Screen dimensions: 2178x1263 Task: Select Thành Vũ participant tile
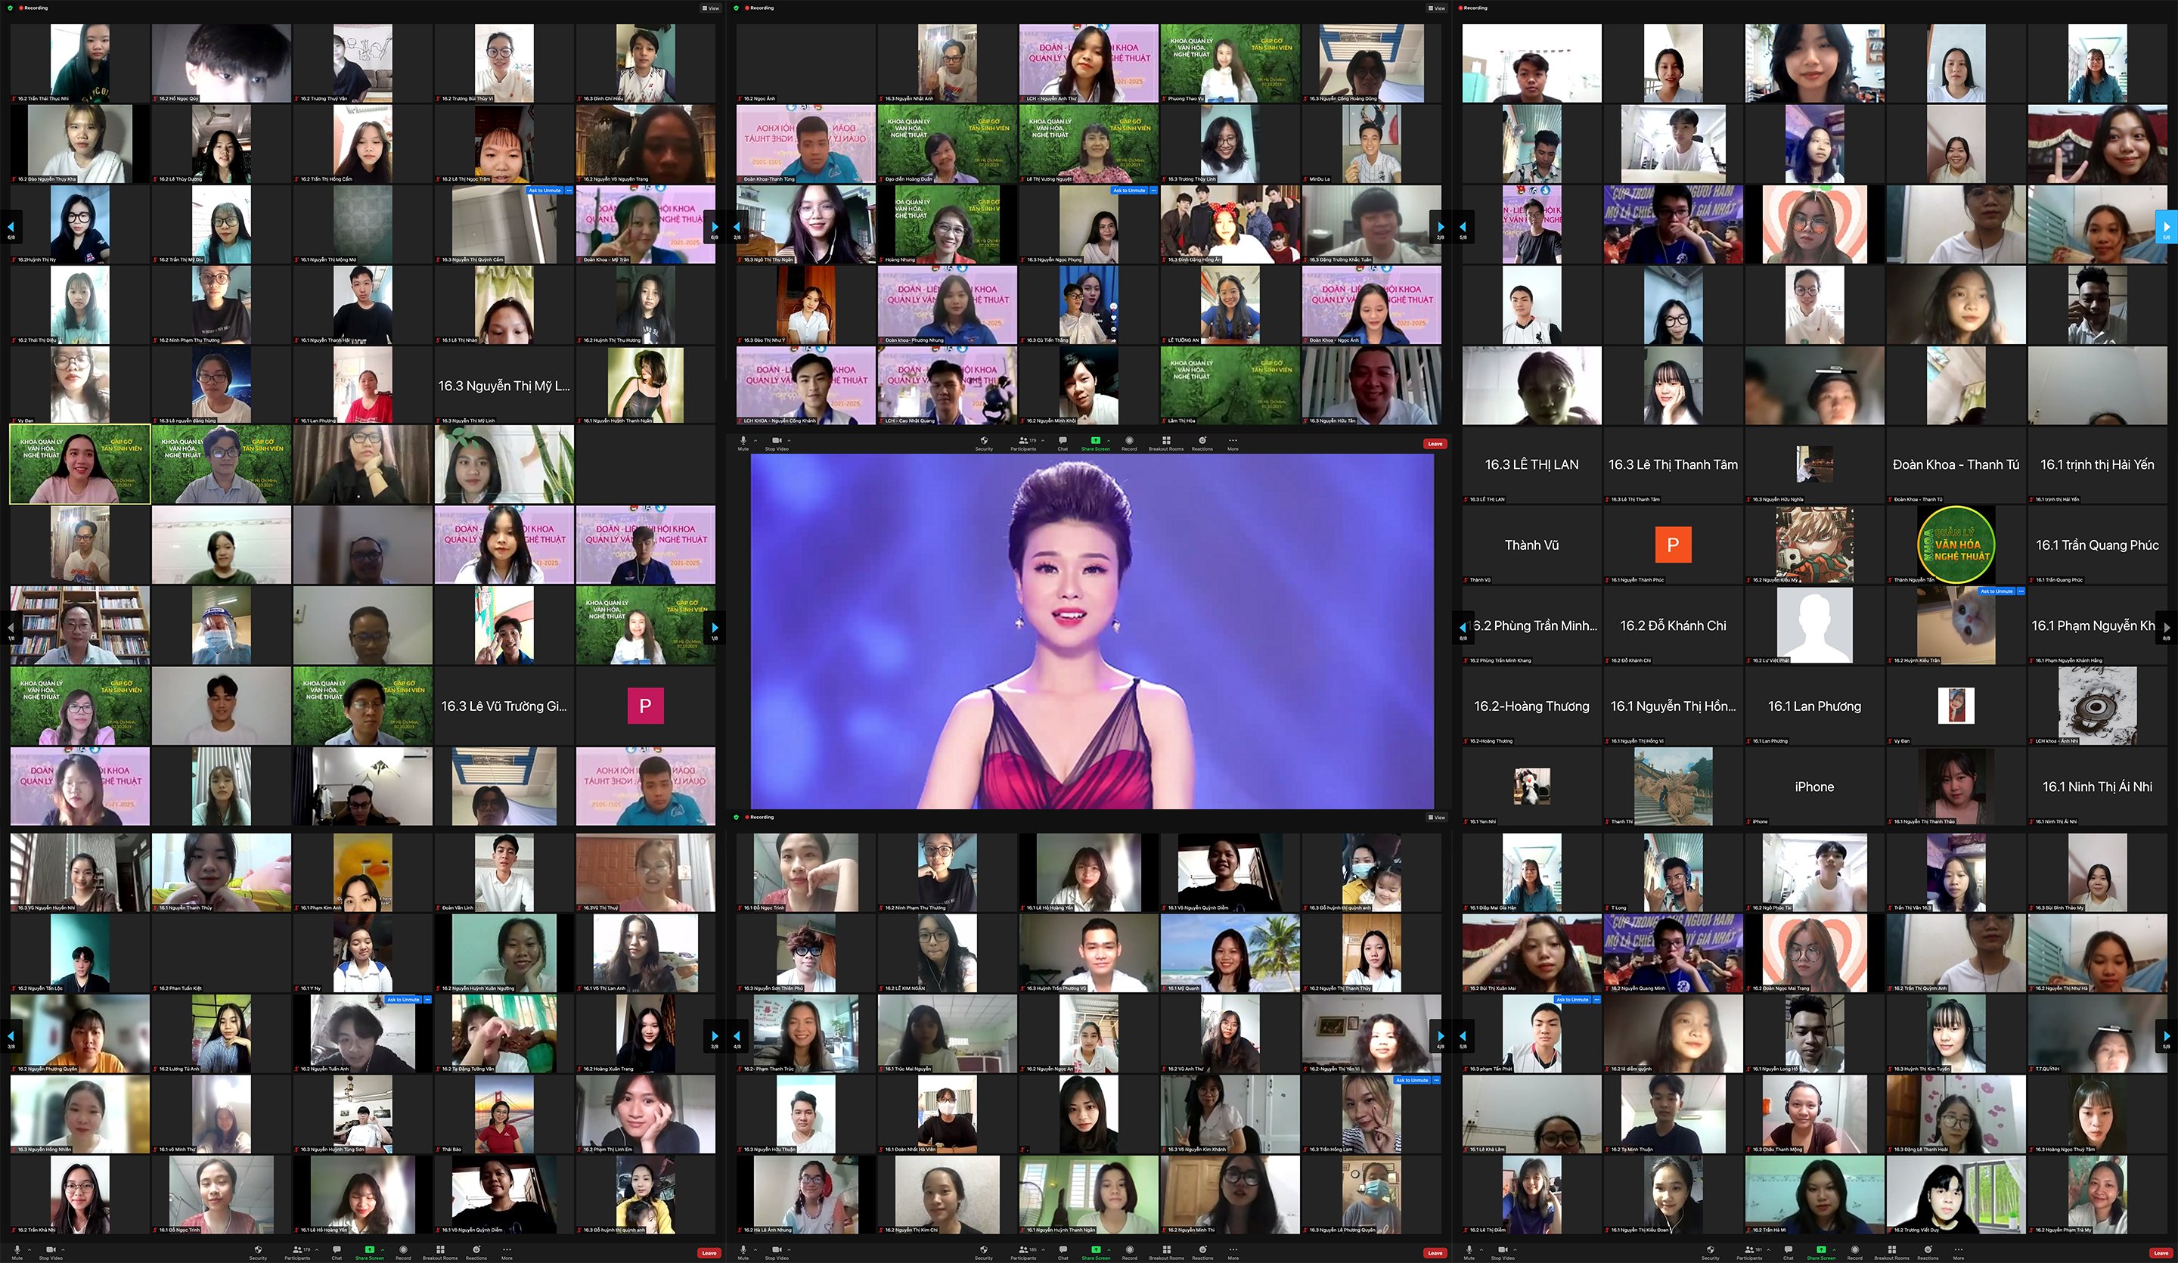[1531, 545]
